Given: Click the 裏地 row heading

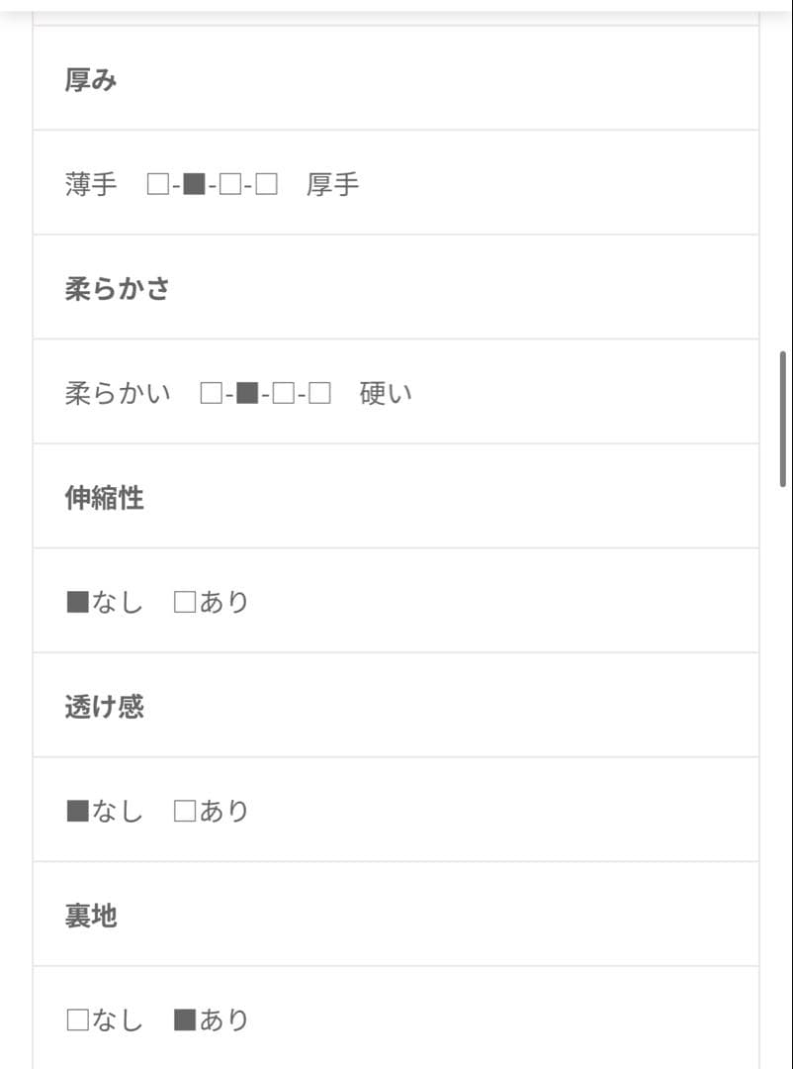Looking at the screenshot, I should click(x=91, y=917).
